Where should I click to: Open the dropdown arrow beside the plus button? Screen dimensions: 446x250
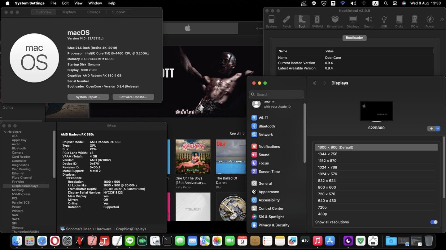click(x=438, y=129)
